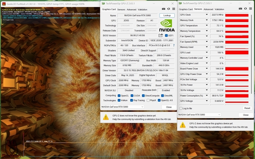Click the GPU Load red graph bar
The width and height of the screenshot is (255, 159).
point(237,53)
